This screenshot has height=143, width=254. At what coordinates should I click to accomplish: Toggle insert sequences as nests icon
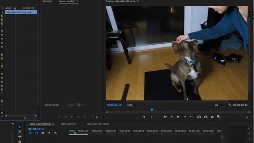[30, 133]
